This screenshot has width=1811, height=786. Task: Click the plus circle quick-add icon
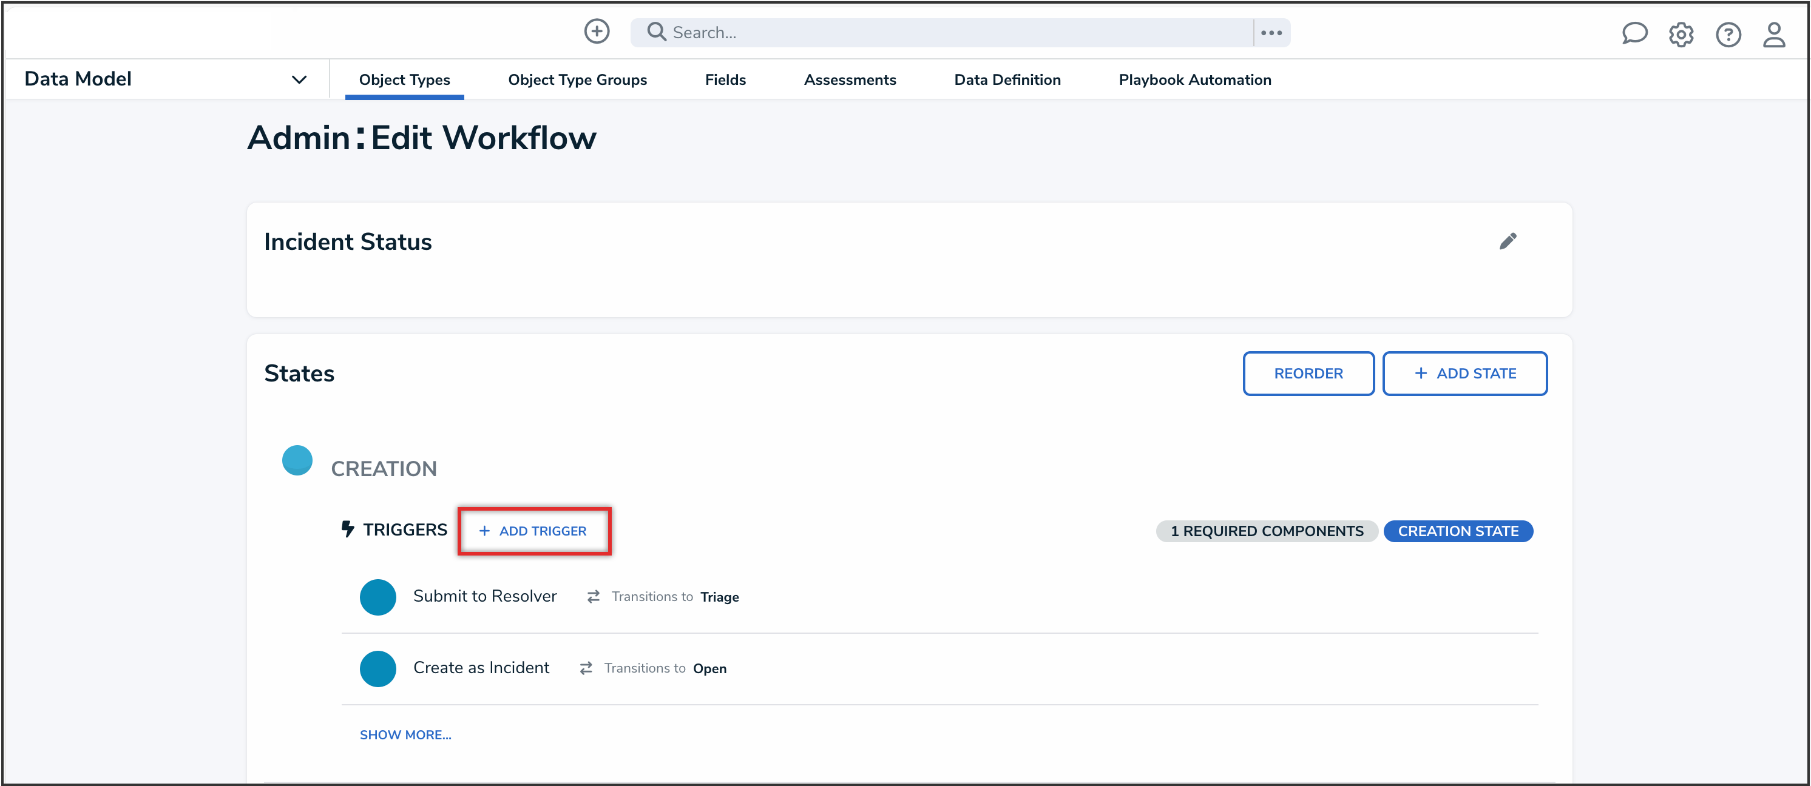pos(596,32)
